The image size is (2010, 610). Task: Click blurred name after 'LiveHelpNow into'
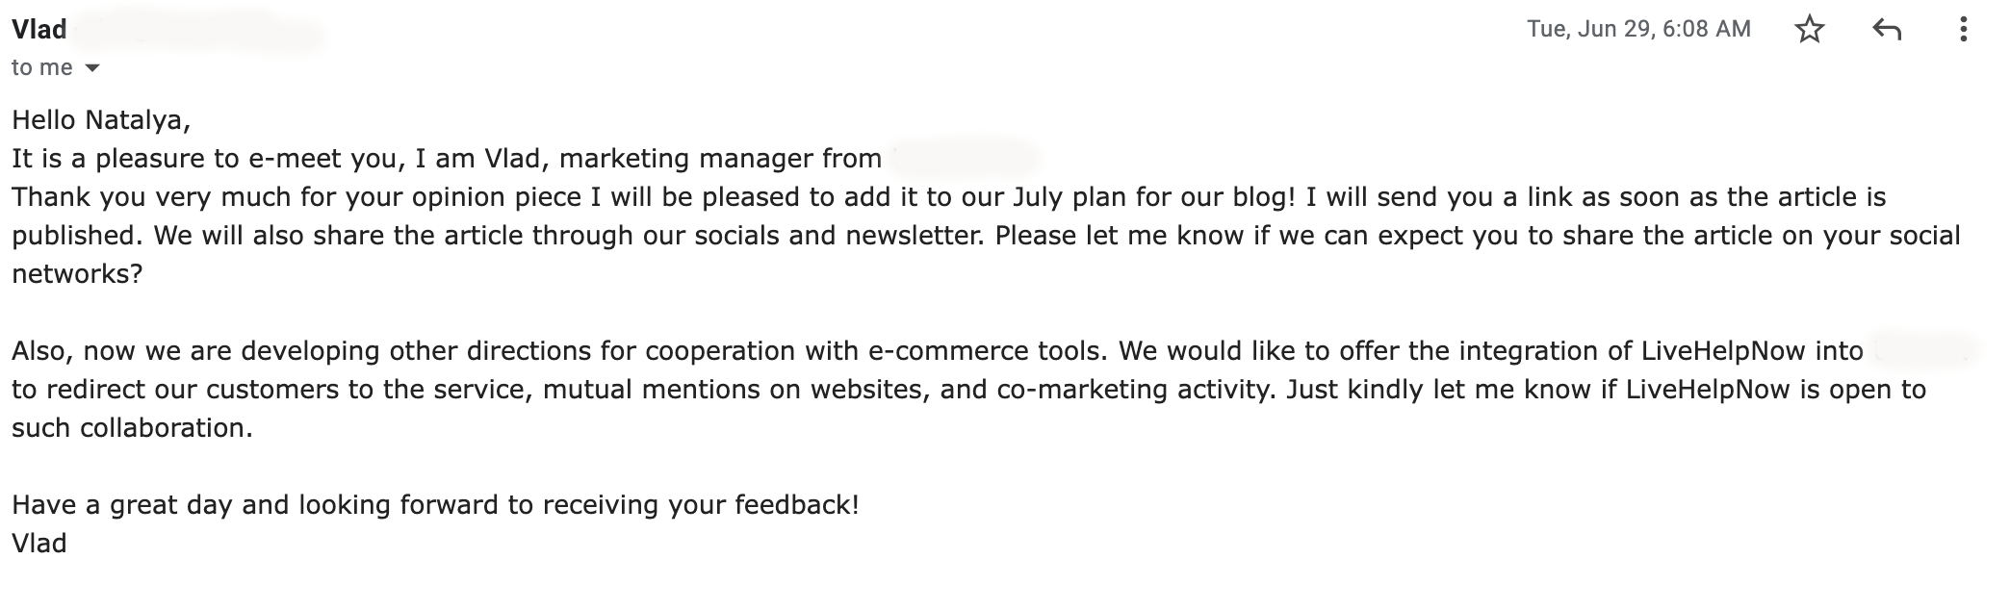click(x=1925, y=350)
